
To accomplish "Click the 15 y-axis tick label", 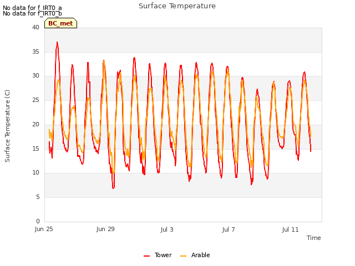I will (35, 149).
